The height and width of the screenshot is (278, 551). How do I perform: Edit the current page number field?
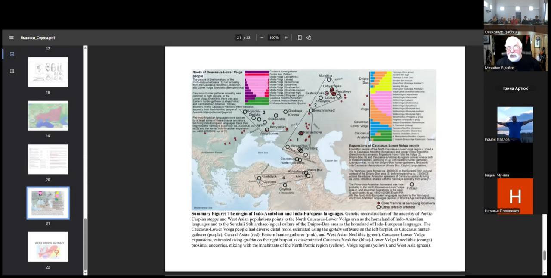click(239, 37)
